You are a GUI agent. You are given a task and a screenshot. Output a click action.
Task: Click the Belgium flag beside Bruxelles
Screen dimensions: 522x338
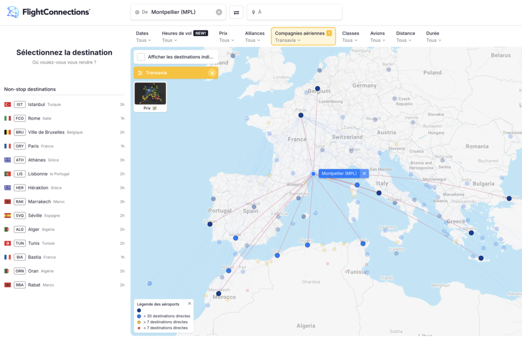coord(7,132)
